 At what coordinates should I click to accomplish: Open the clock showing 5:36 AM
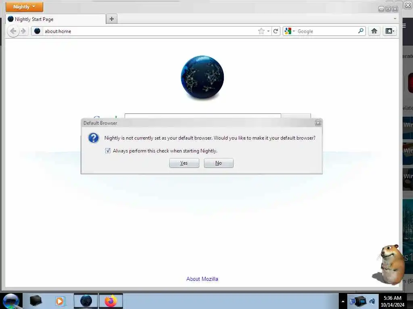tap(392, 301)
